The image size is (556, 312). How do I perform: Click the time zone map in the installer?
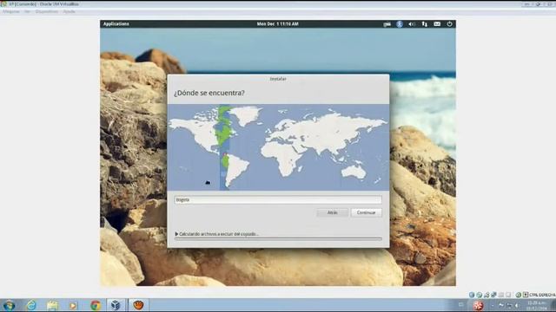[x=278, y=147]
